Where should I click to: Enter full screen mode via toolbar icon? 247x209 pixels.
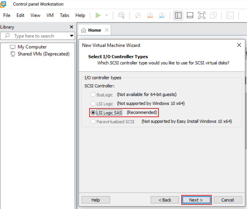(x=202, y=15)
